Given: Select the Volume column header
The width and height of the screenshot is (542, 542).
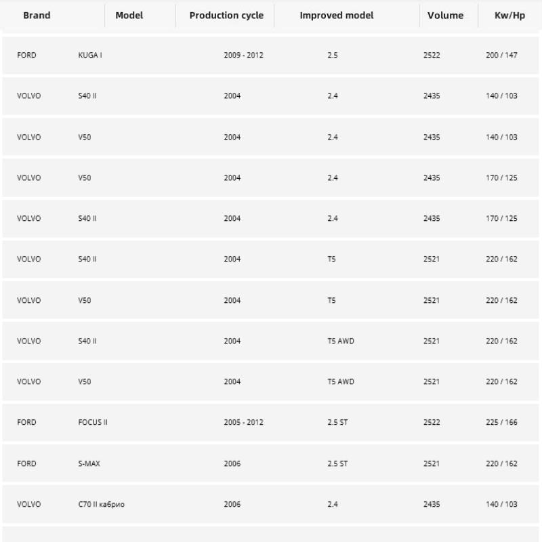Looking at the screenshot, I should (x=445, y=16).
